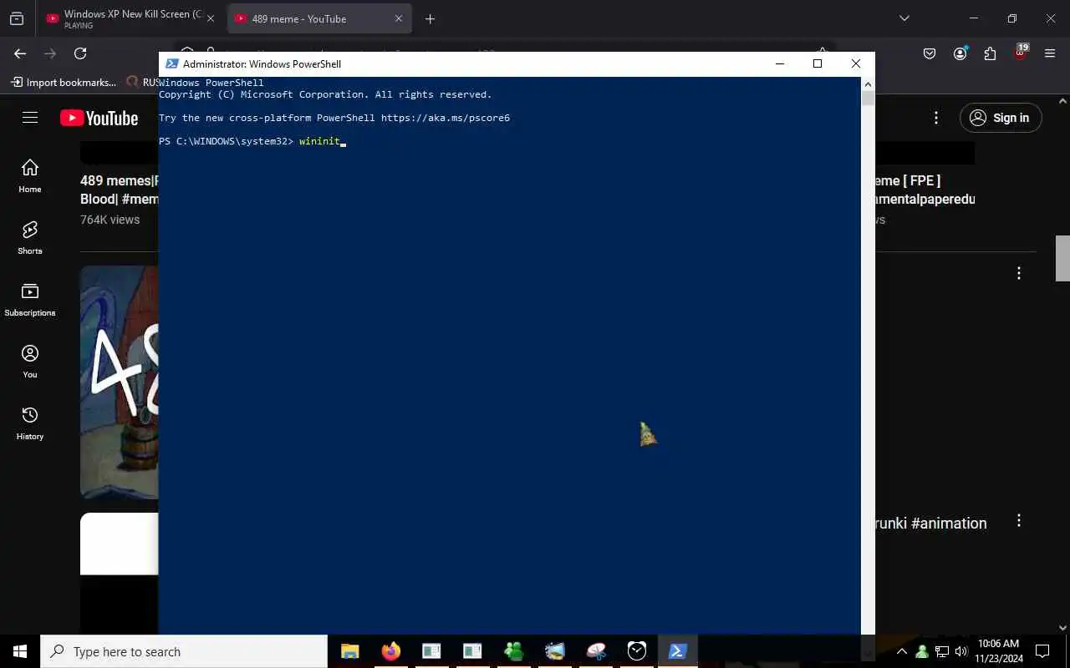The width and height of the screenshot is (1070, 668).
Task: Click the extension icon with 19 badge
Action: 1020,53
